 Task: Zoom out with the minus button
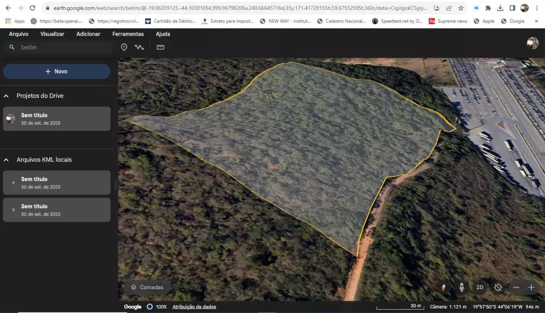click(516, 287)
